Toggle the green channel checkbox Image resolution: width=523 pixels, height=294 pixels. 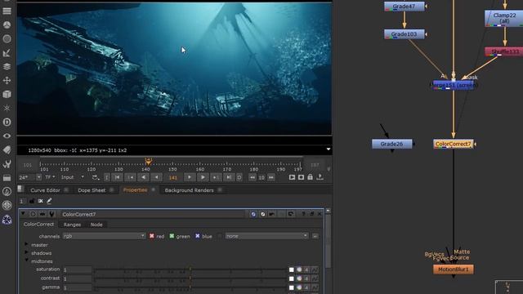[x=172, y=236]
